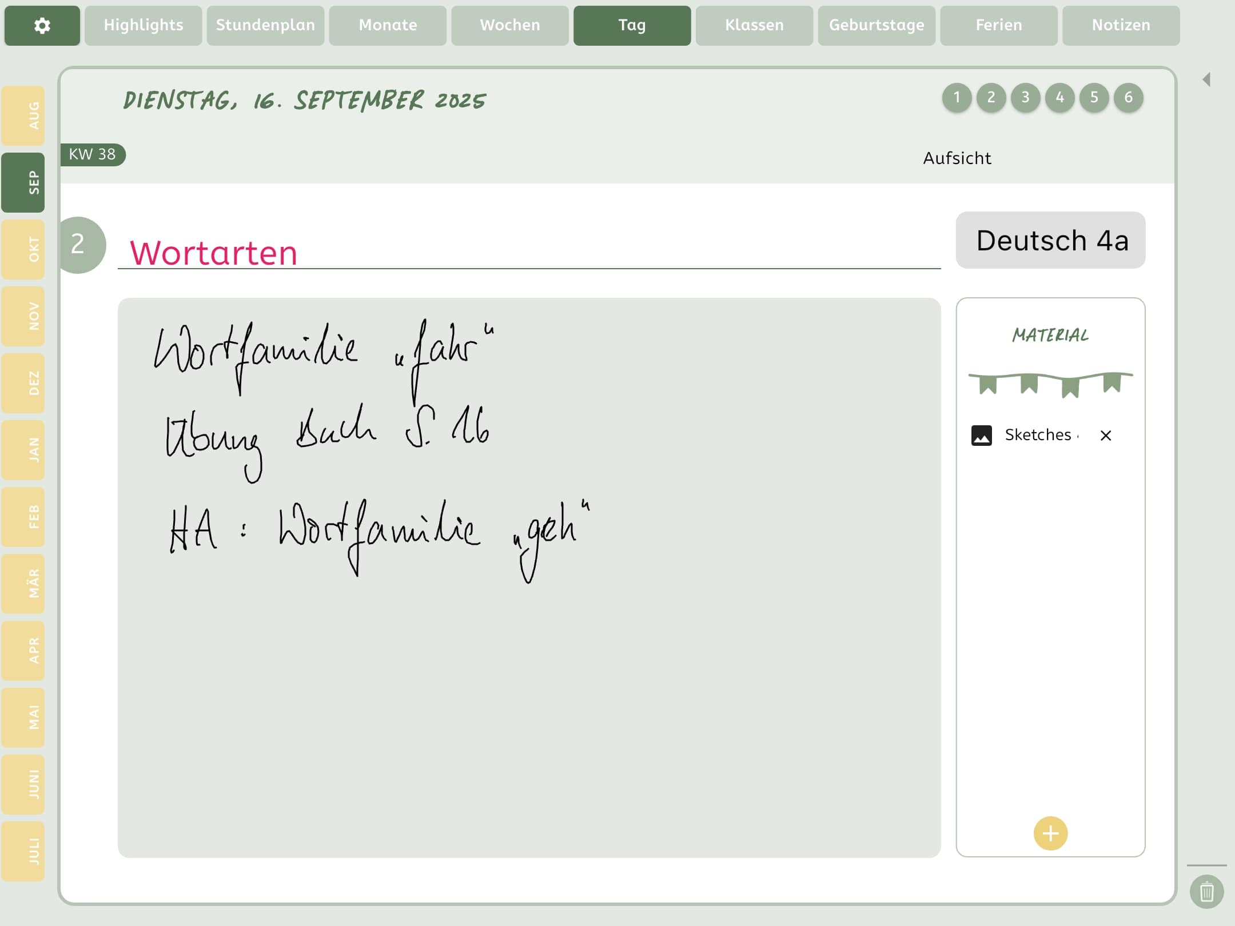Click the image icon beside Sketches
This screenshot has width=1235, height=926.
(981, 436)
